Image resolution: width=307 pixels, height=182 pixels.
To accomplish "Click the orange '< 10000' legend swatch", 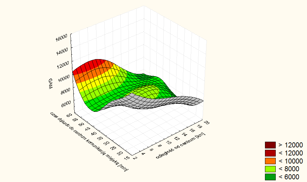I will point(270,161).
